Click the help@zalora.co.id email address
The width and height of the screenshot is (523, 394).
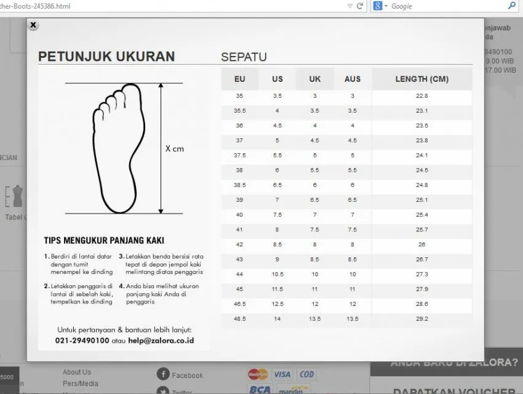click(161, 340)
